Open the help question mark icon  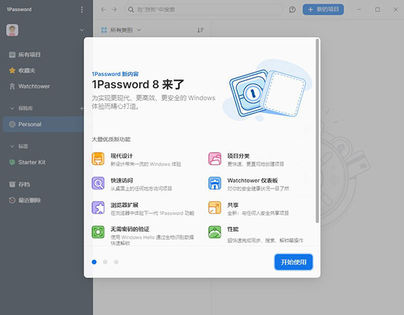click(x=292, y=9)
